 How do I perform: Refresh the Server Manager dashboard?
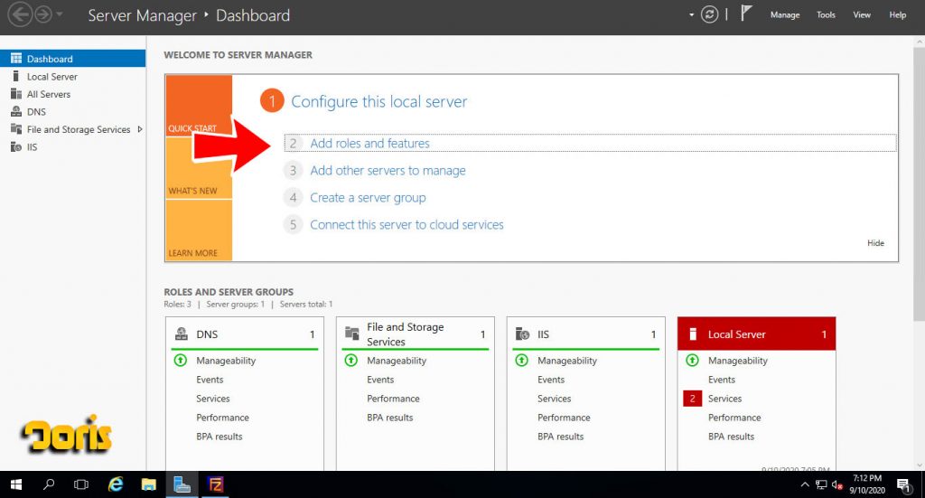coord(709,14)
